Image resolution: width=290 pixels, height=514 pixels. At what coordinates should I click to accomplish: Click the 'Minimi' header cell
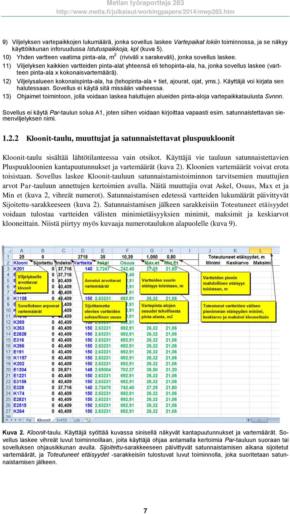(210, 263)
